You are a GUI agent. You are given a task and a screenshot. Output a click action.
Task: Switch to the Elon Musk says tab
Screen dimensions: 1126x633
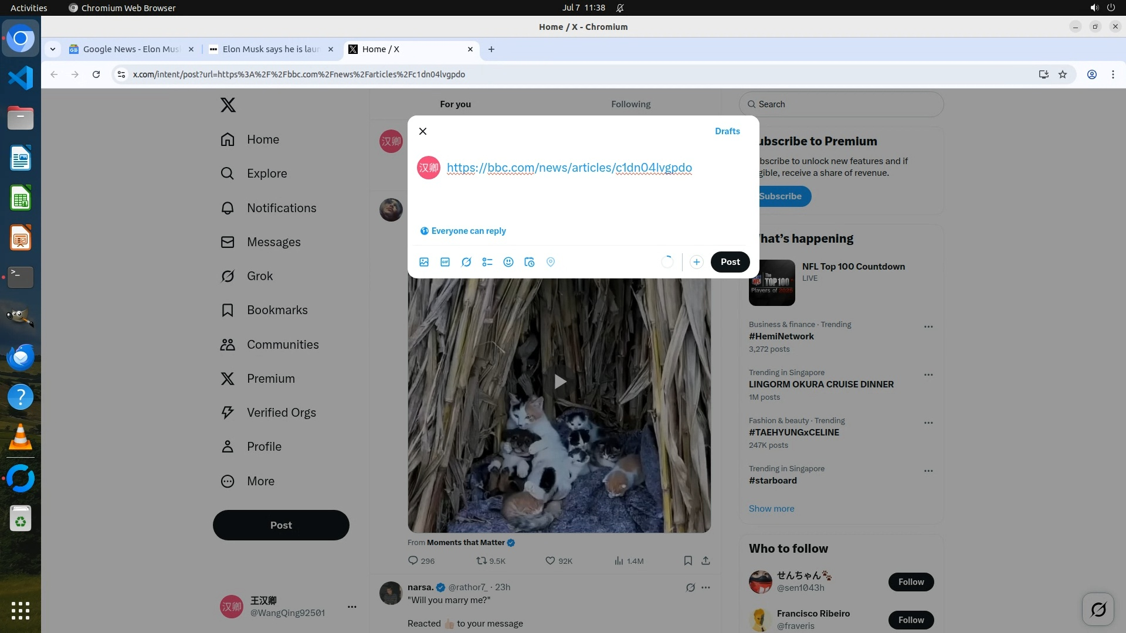[x=271, y=49]
